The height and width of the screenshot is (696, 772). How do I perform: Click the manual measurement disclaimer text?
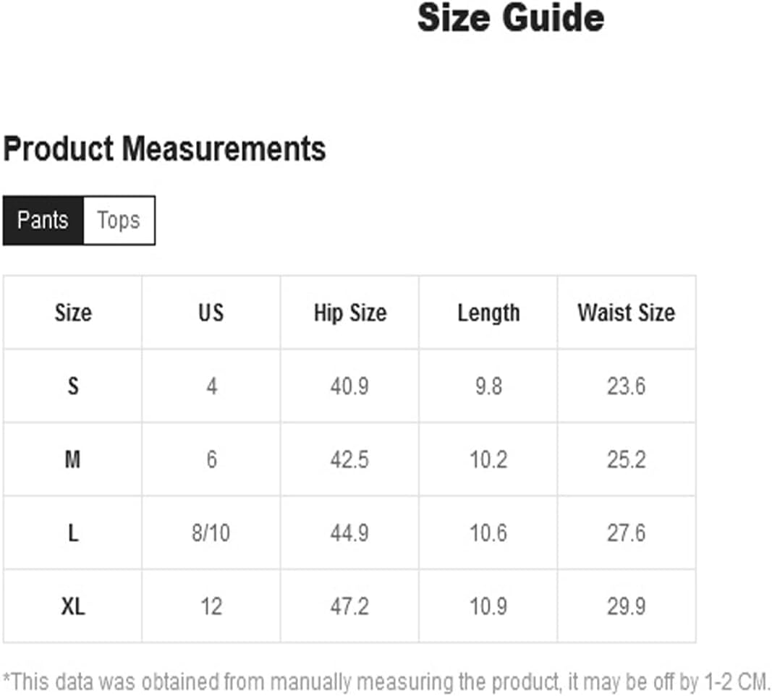[386, 682]
